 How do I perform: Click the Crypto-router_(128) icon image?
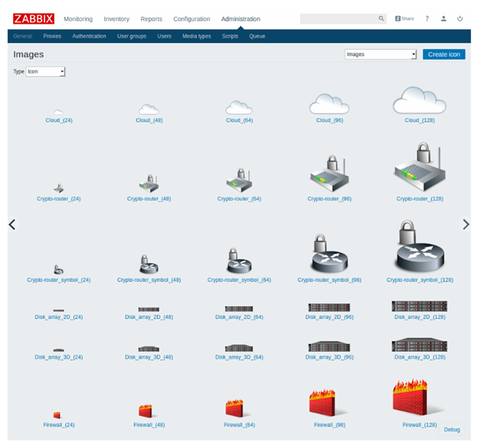click(x=420, y=166)
